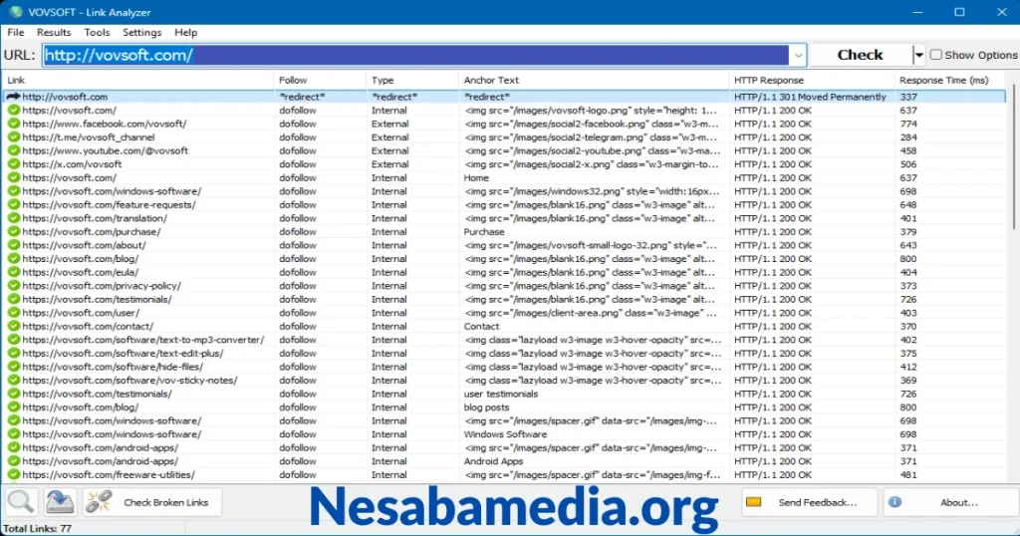The height and width of the screenshot is (536, 1020).
Task: Click green check icon for contact row
Action: 13,326
